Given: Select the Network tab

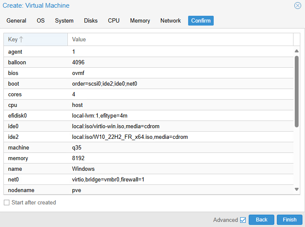Looking at the screenshot, I should tap(170, 20).
